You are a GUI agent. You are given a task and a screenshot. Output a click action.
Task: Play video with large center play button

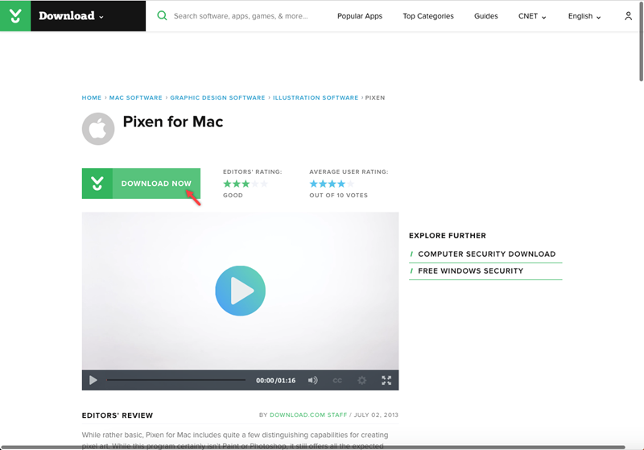[x=240, y=291]
